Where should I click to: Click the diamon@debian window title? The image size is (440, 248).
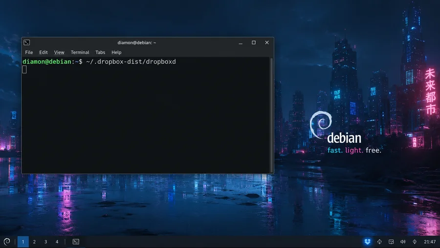click(x=137, y=43)
